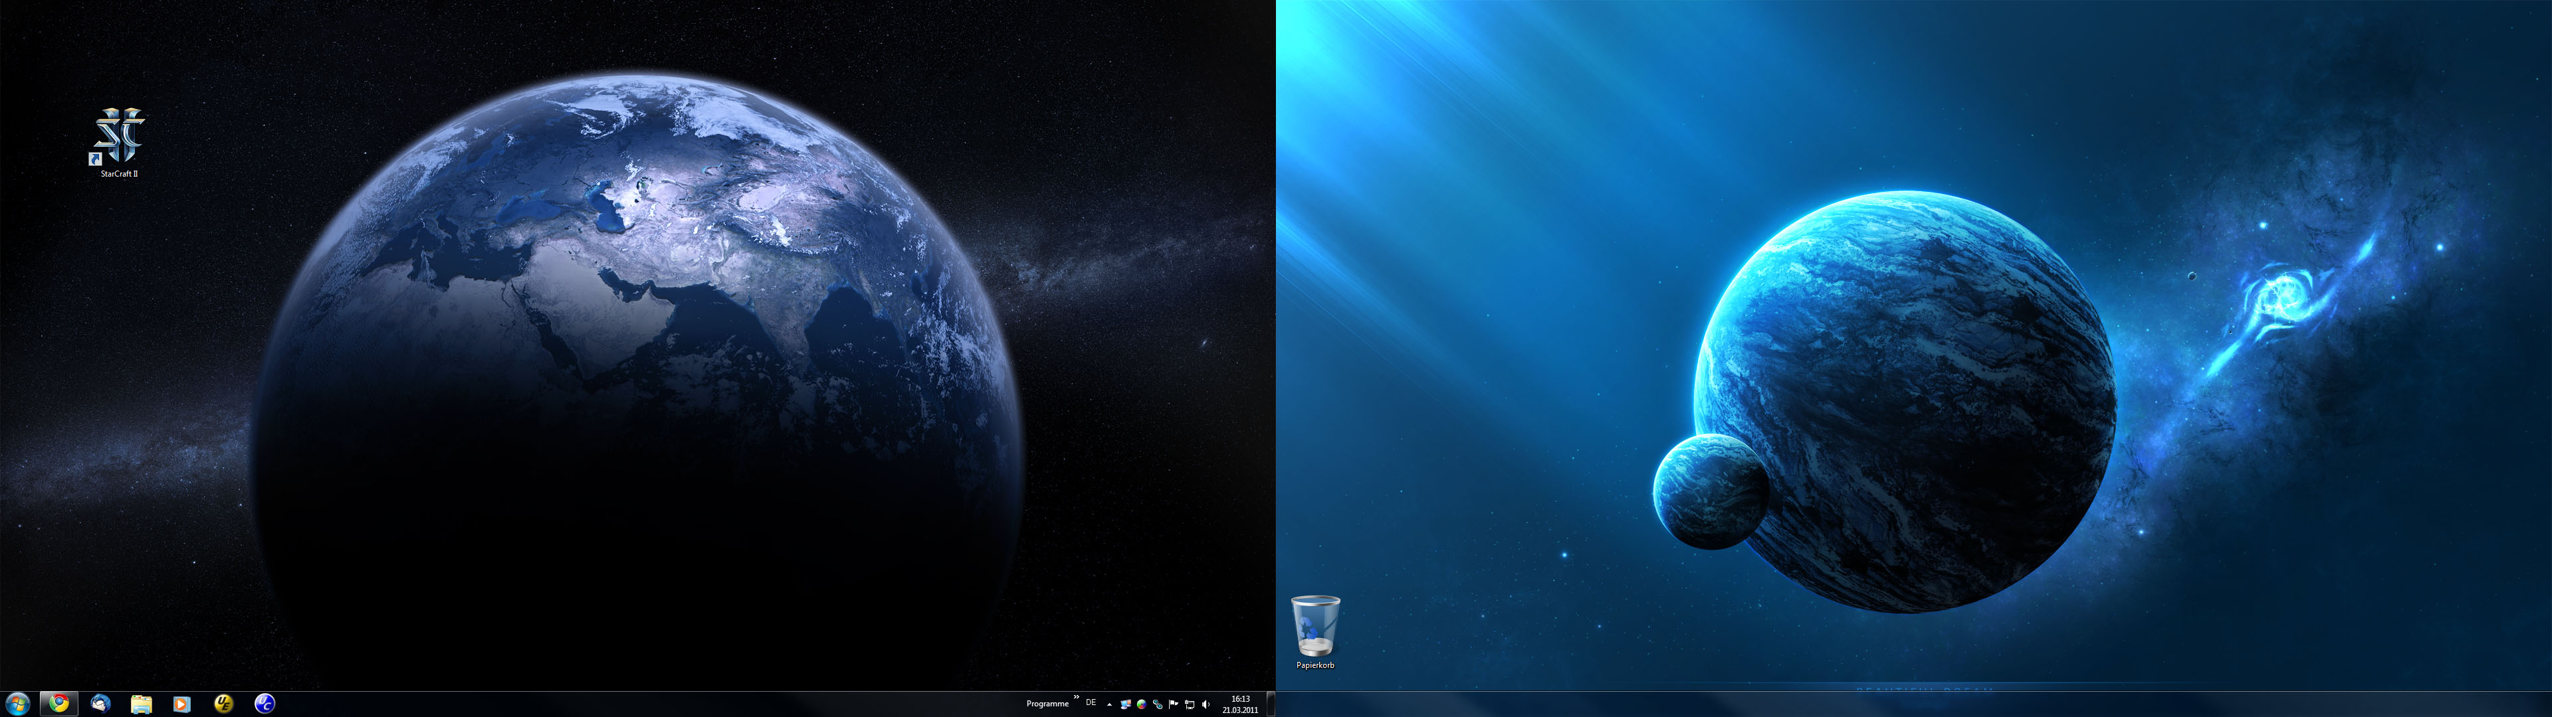Launch Thunderbird from the taskbar
The width and height of the screenshot is (2552, 717).
[x=100, y=704]
